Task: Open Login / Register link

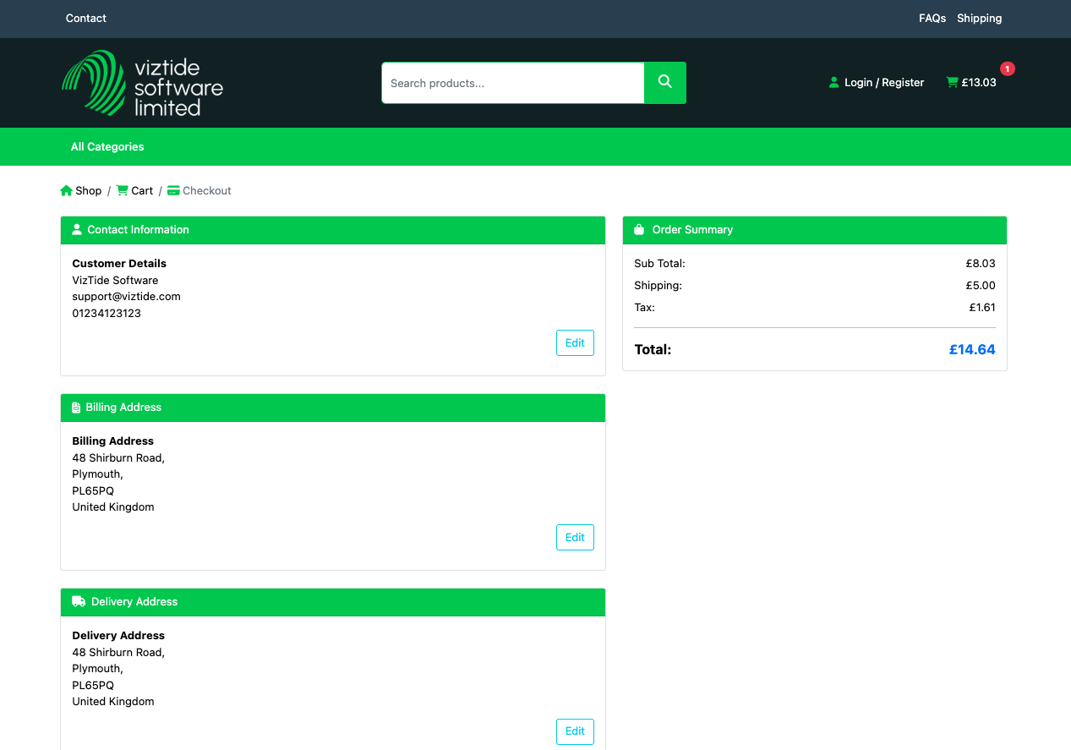Action: [x=884, y=83]
